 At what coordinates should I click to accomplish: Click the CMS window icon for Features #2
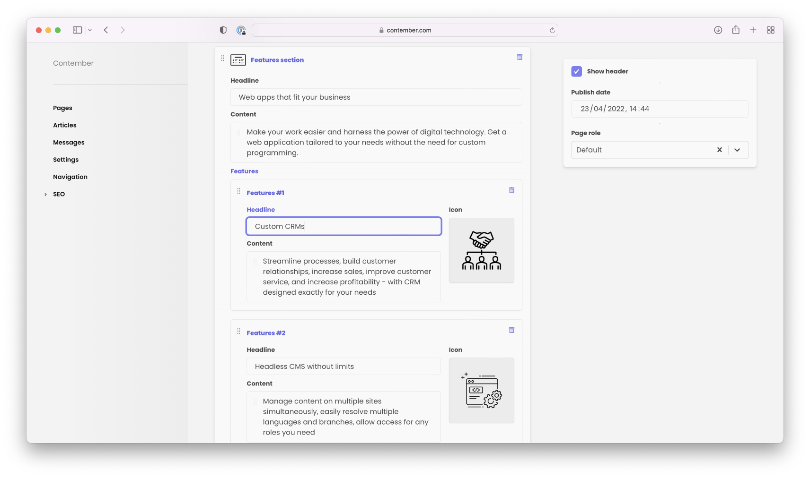[x=481, y=390]
